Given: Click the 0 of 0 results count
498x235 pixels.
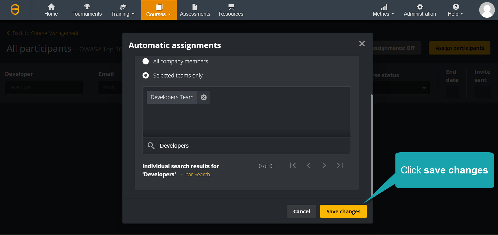Looking at the screenshot, I should [x=265, y=166].
